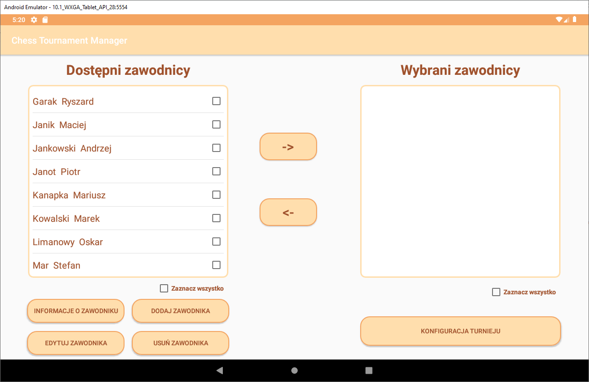Click the 5:20 clock in status bar
Image resolution: width=589 pixels, height=382 pixels.
click(x=19, y=20)
